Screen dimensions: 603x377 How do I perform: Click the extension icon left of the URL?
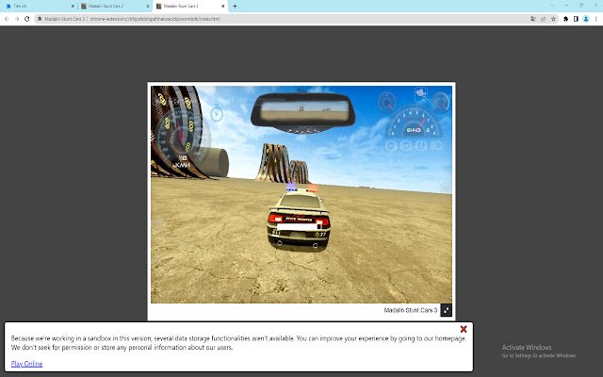point(40,19)
